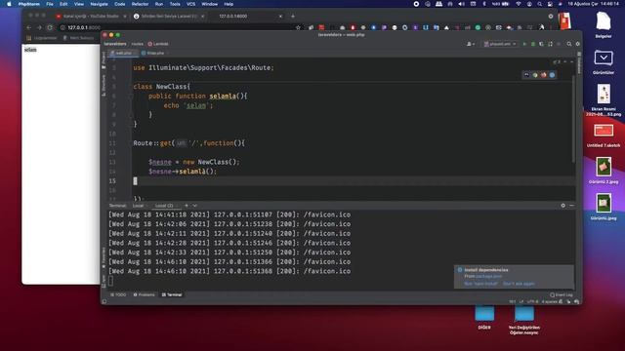The image size is (625, 351).
Task: Open file in Safari from editor
Action: [x=552, y=75]
